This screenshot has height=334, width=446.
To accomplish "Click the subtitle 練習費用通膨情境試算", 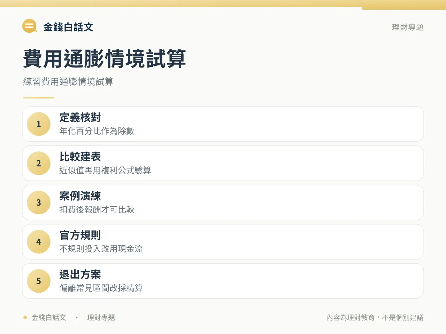I will (68, 82).
